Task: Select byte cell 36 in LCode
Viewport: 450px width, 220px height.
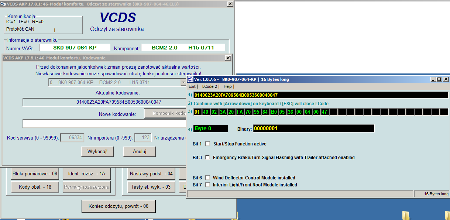Action: (x=291, y=112)
